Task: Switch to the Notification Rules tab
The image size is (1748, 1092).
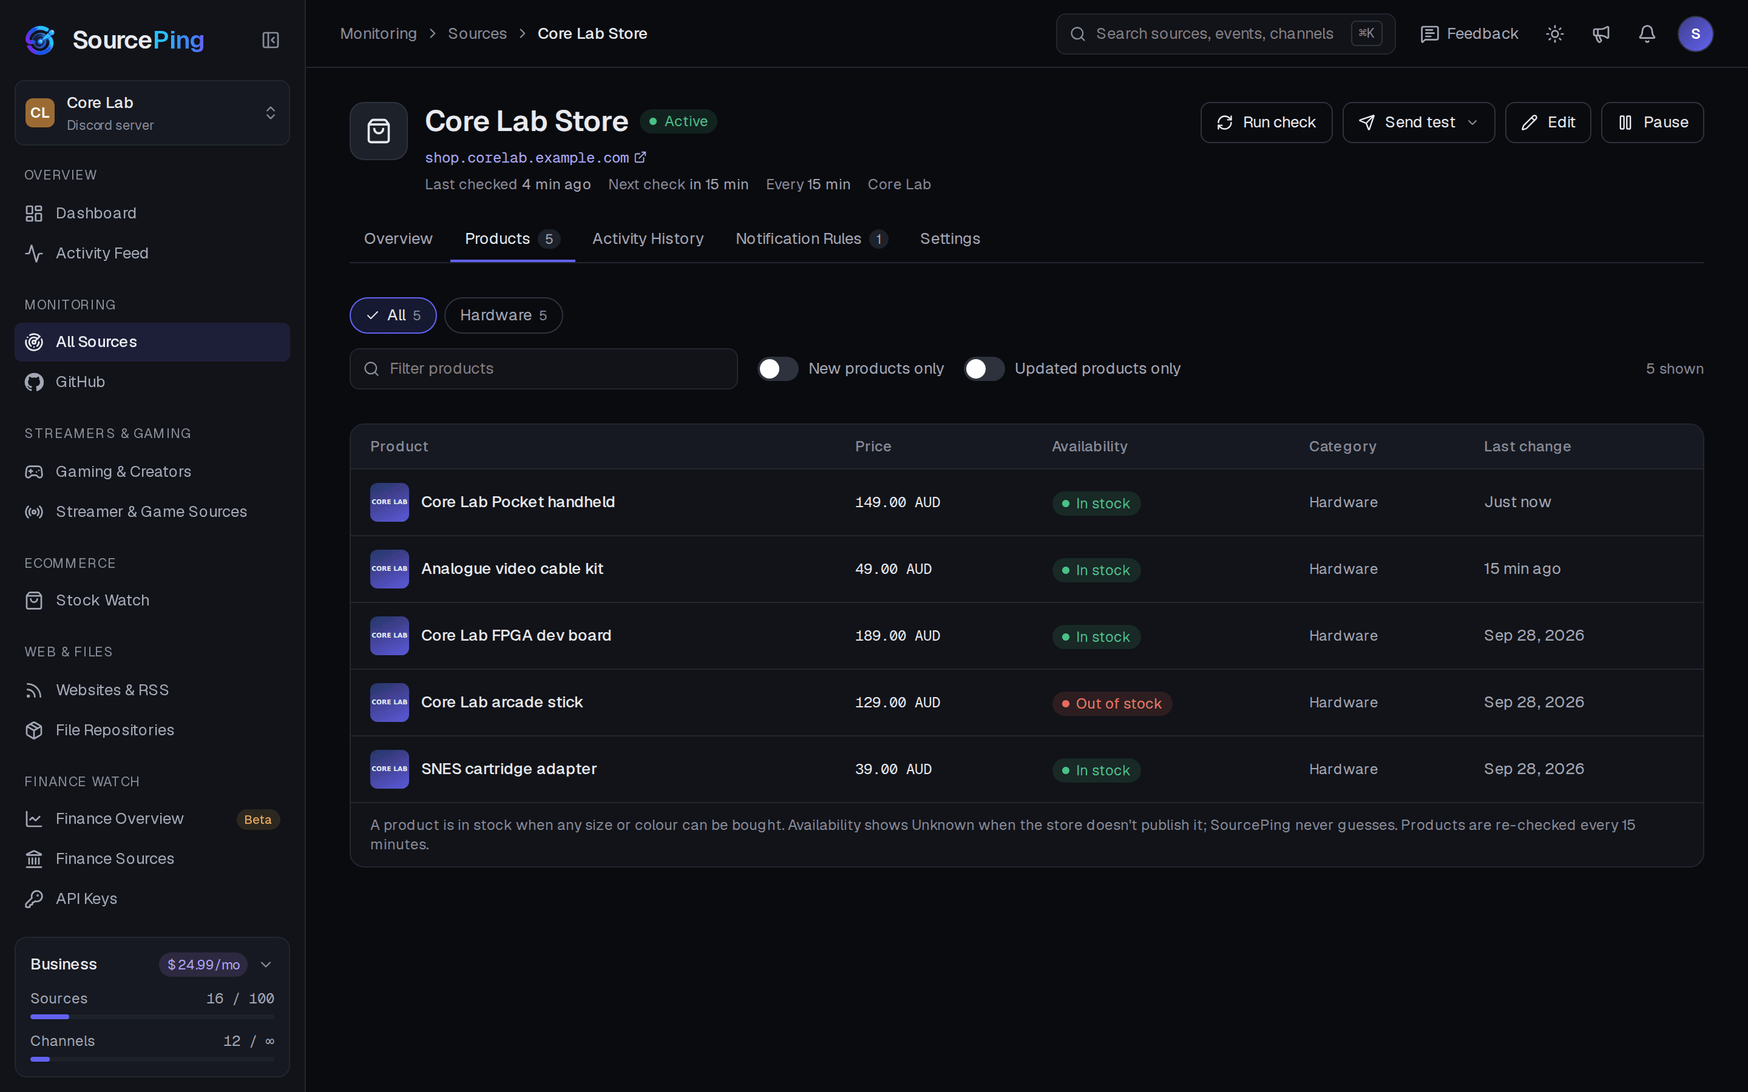Action: point(812,239)
